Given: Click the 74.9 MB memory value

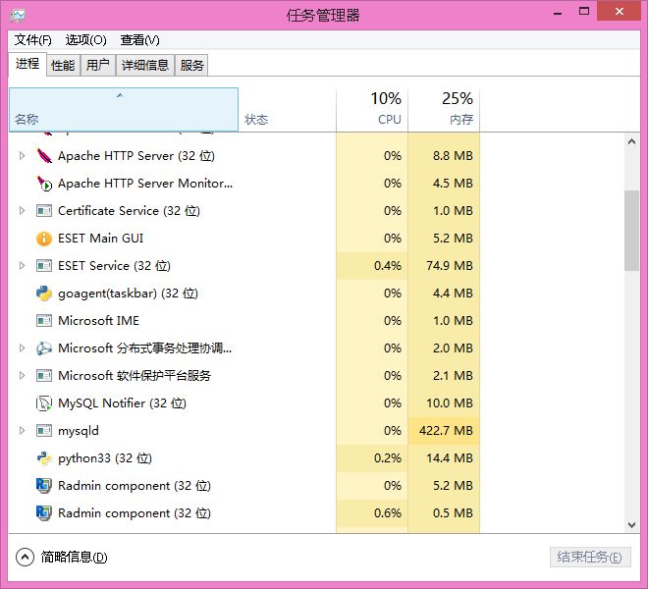Looking at the screenshot, I should pyautogui.click(x=450, y=266).
